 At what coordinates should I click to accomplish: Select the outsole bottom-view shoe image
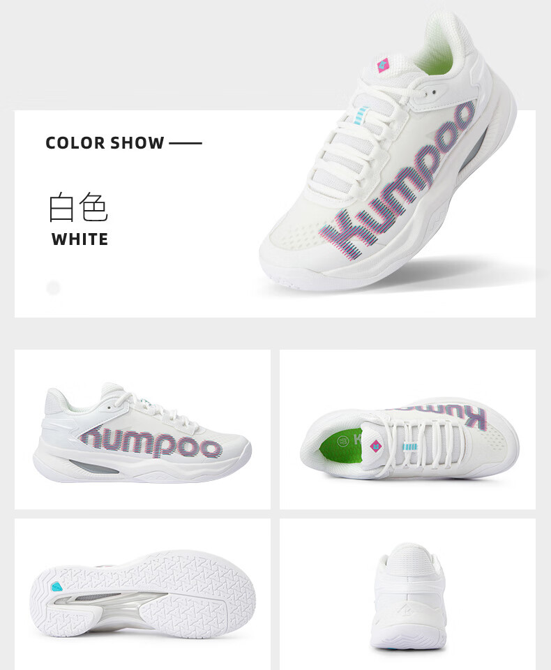[142, 594]
